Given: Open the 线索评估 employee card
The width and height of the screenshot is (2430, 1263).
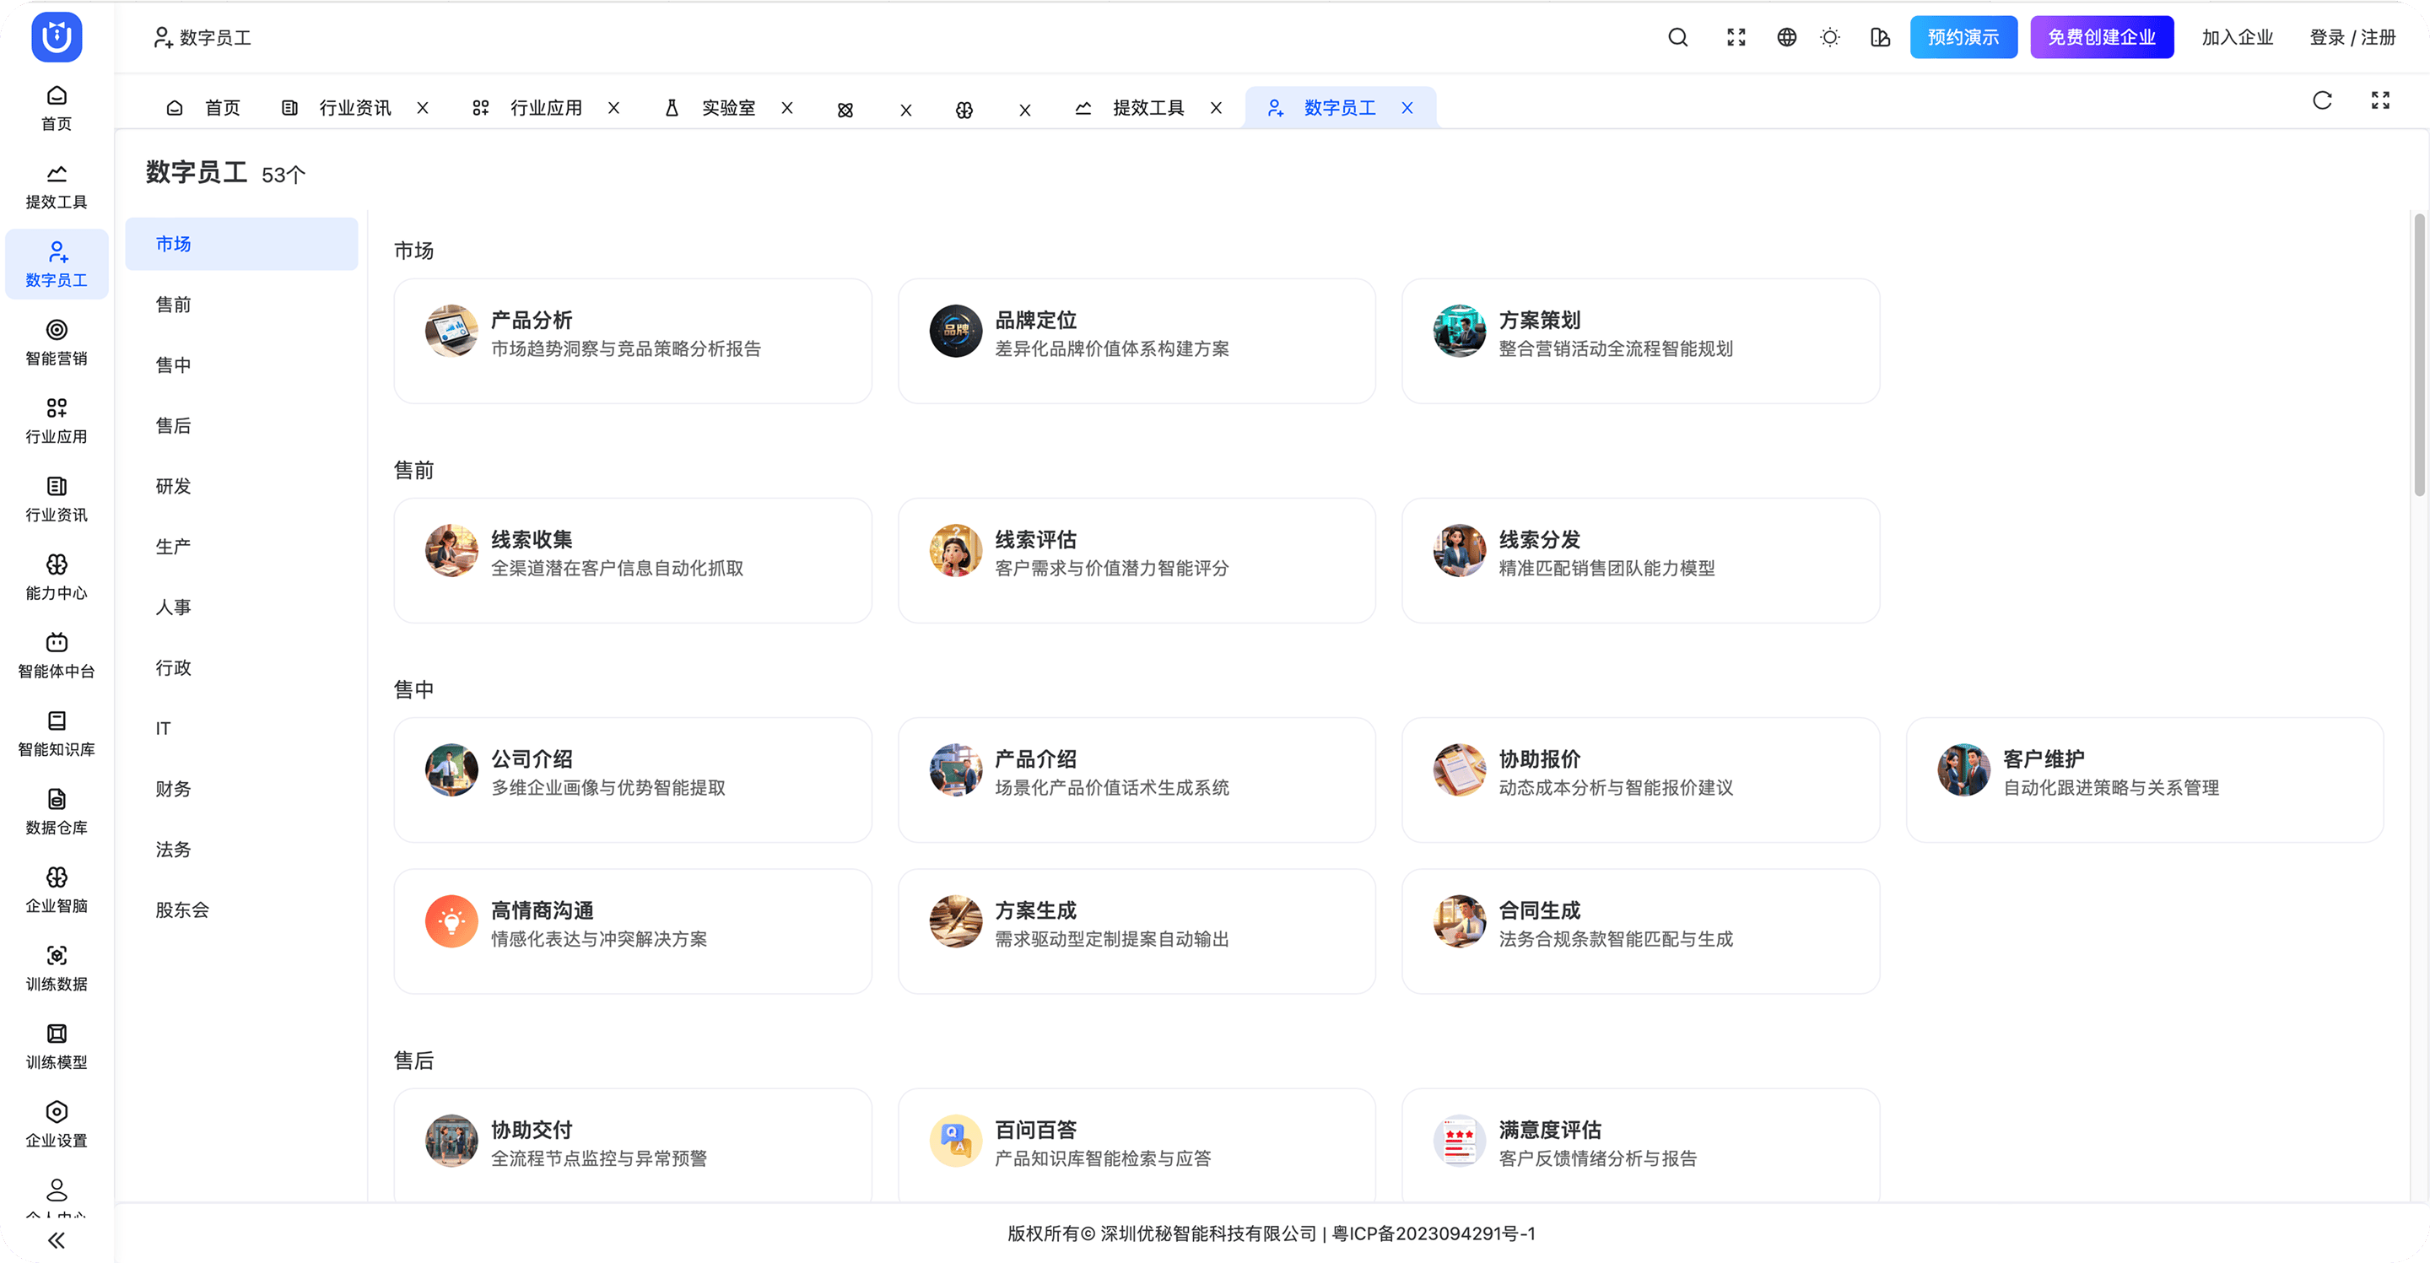Looking at the screenshot, I should 1136,560.
